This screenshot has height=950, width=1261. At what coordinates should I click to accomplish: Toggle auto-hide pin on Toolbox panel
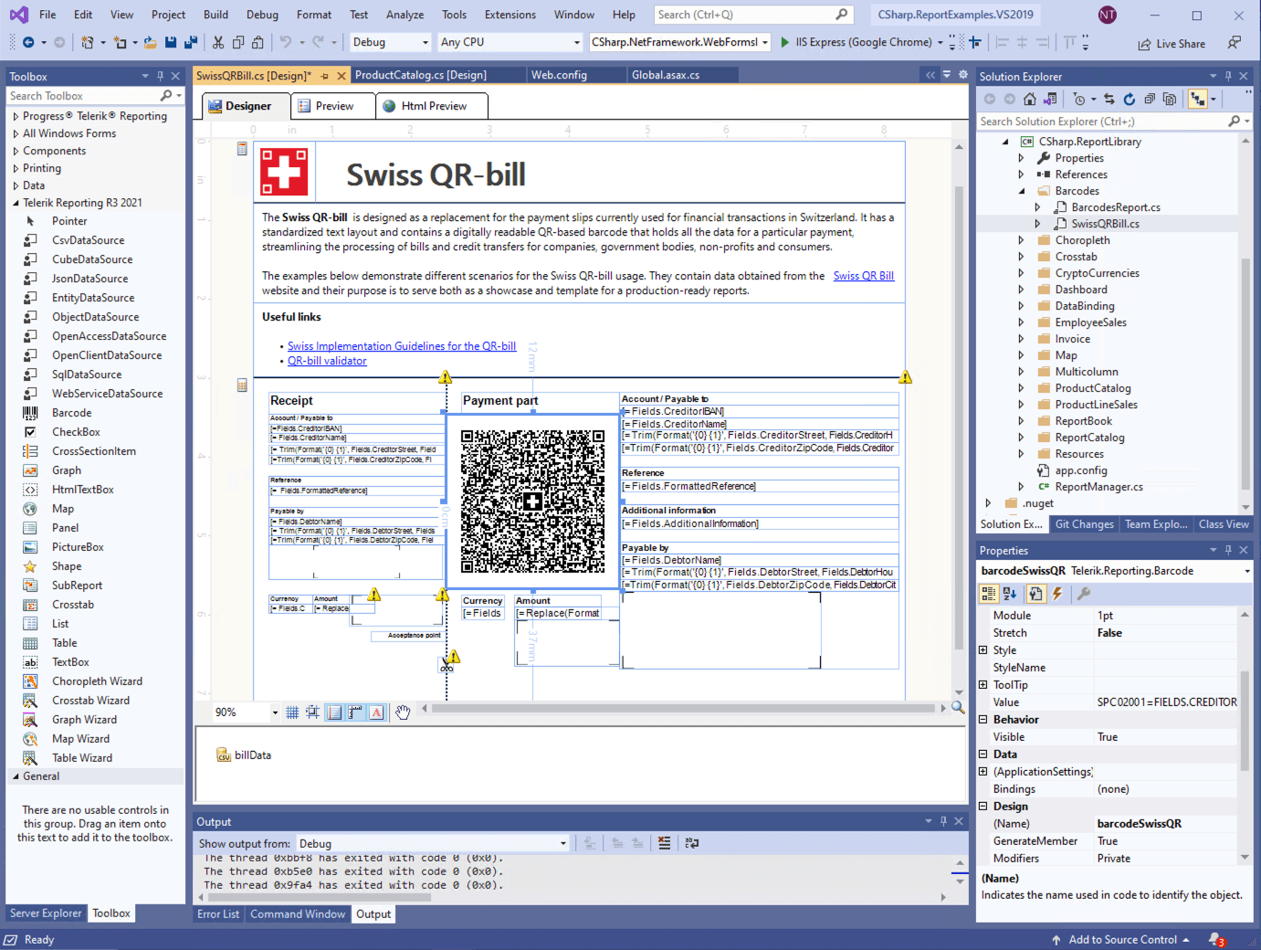[x=160, y=76]
